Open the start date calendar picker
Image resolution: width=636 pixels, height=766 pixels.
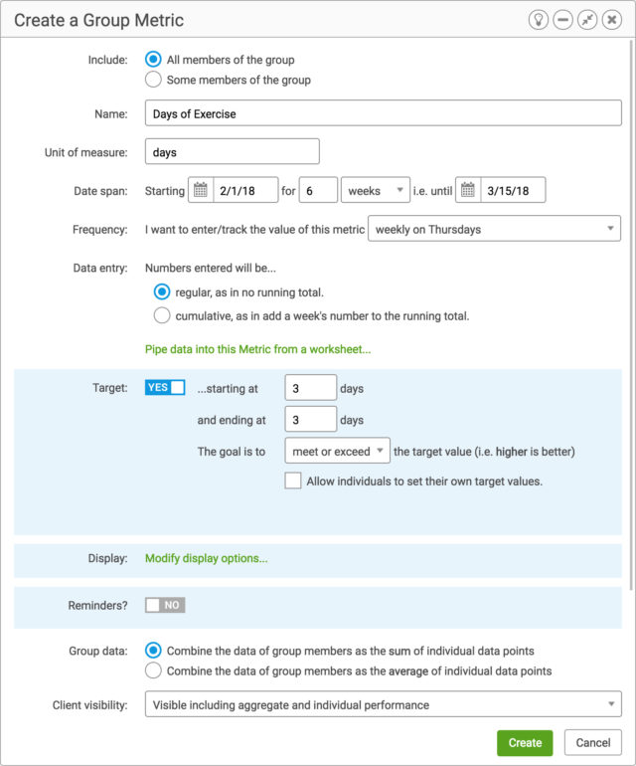pyautogui.click(x=201, y=190)
